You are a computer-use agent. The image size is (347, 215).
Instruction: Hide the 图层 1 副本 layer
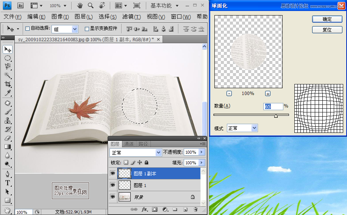tap(113, 173)
